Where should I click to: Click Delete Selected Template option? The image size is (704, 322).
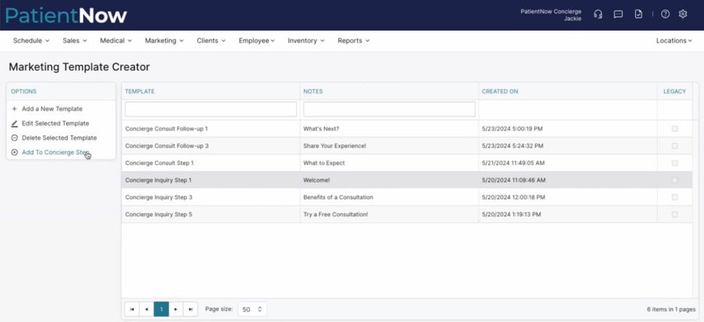coord(58,137)
